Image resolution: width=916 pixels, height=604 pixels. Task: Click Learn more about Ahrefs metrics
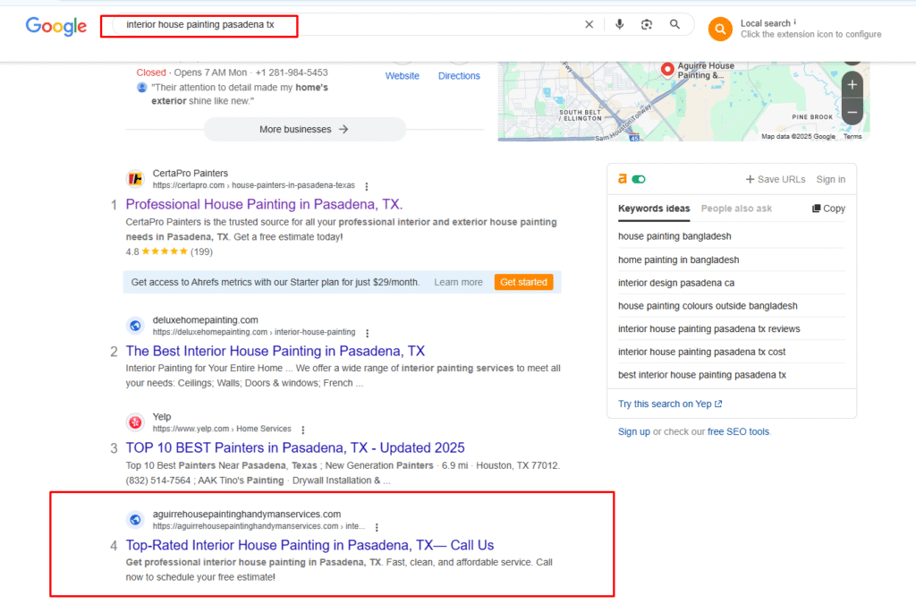[458, 282]
